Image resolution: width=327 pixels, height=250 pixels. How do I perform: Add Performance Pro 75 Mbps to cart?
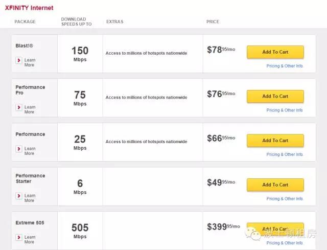click(275, 96)
